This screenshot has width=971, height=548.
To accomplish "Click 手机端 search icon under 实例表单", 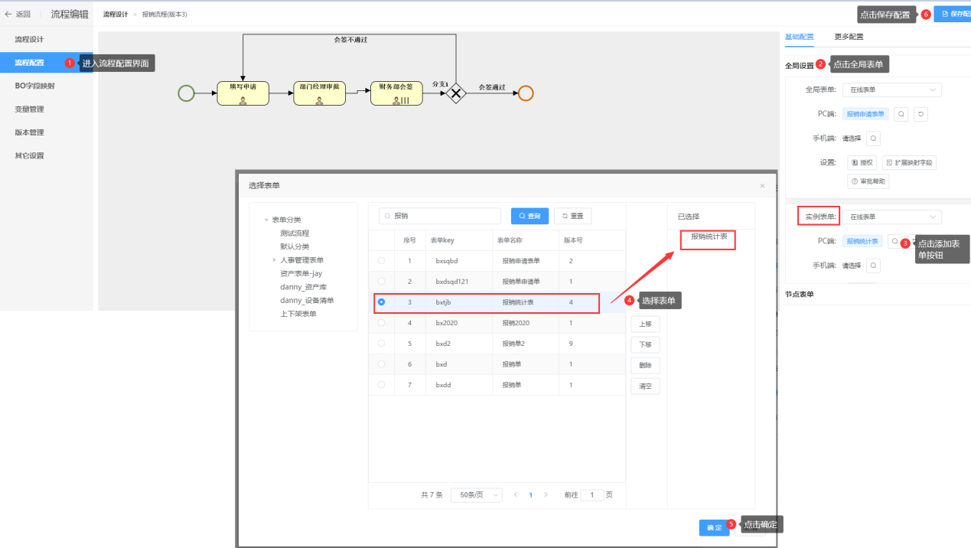I will coord(872,266).
